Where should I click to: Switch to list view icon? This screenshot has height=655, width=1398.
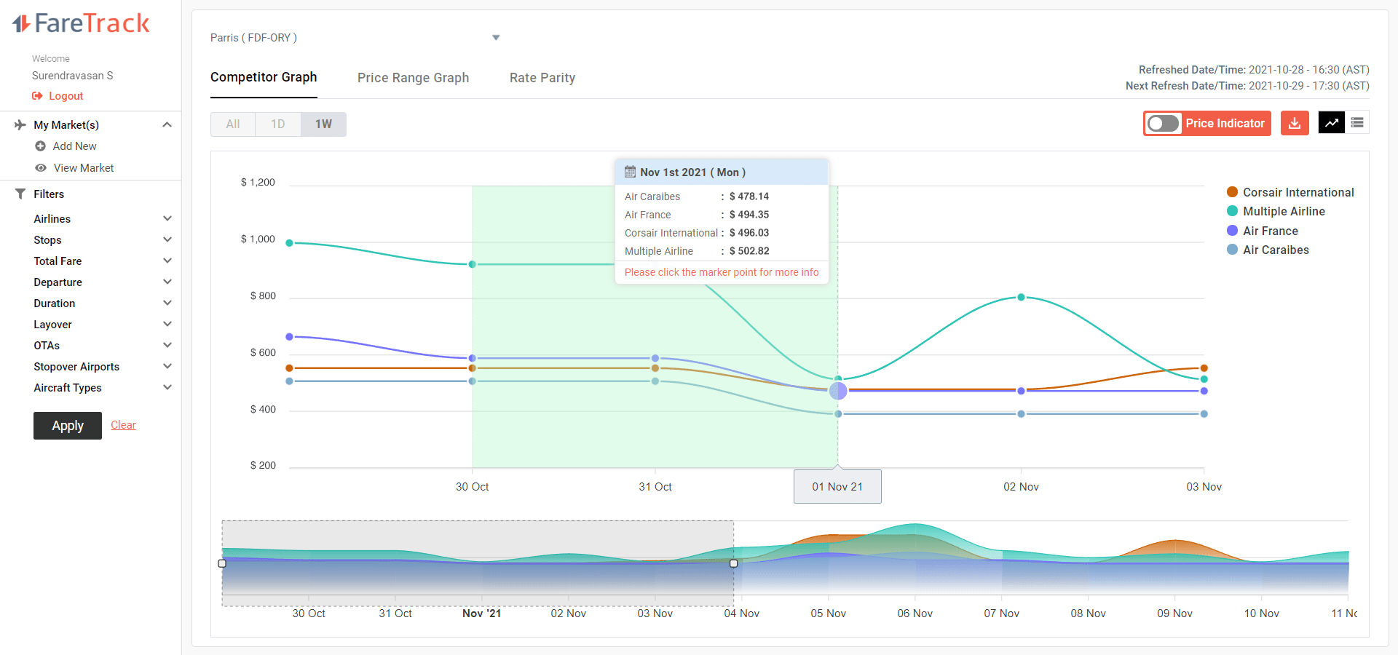1357,123
